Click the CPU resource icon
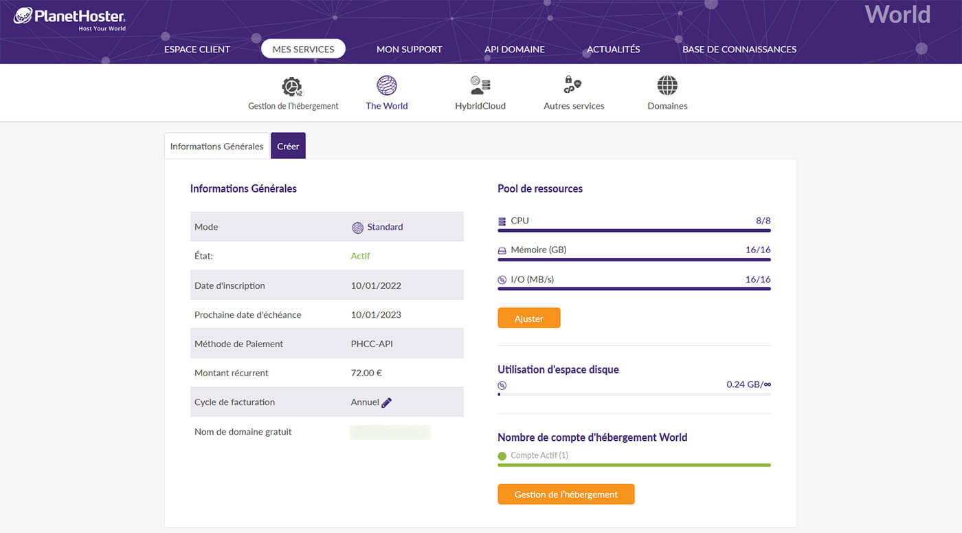Screen dimensions: 962x533 pos(502,221)
